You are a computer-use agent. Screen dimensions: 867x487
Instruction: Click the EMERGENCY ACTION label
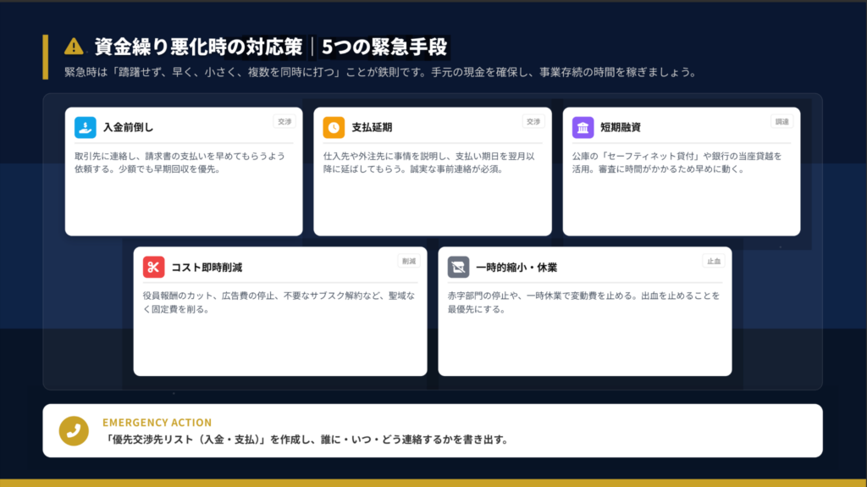pyautogui.click(x=157, y=422)
